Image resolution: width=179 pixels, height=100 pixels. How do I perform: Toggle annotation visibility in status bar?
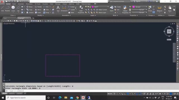pyautogui.click(x=147, y=94)
